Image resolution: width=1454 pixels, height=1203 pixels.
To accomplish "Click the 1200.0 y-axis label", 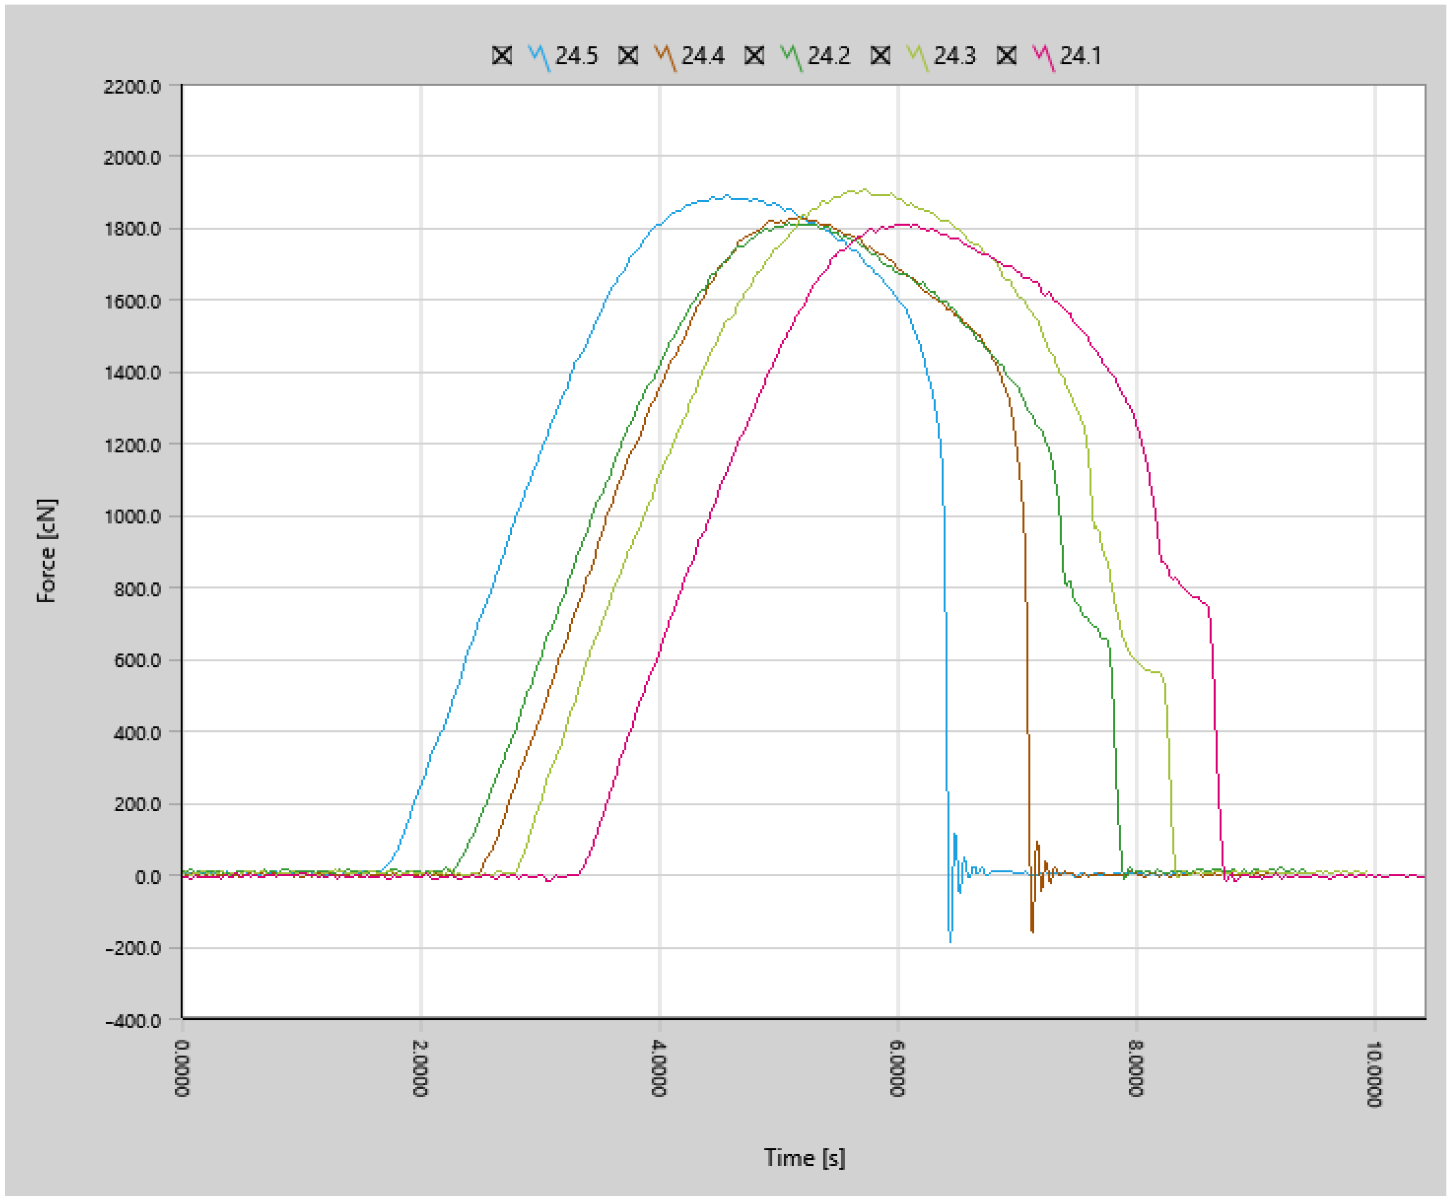I will click(132, 445).
